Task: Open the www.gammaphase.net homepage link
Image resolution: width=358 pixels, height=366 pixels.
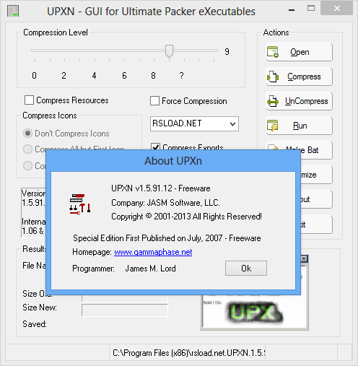Action: click(x=153, y=252)
